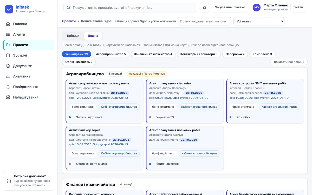Screen dimensions: 312x195
Task: Open notifications bell in the top bar
Action: click(204, 8)
